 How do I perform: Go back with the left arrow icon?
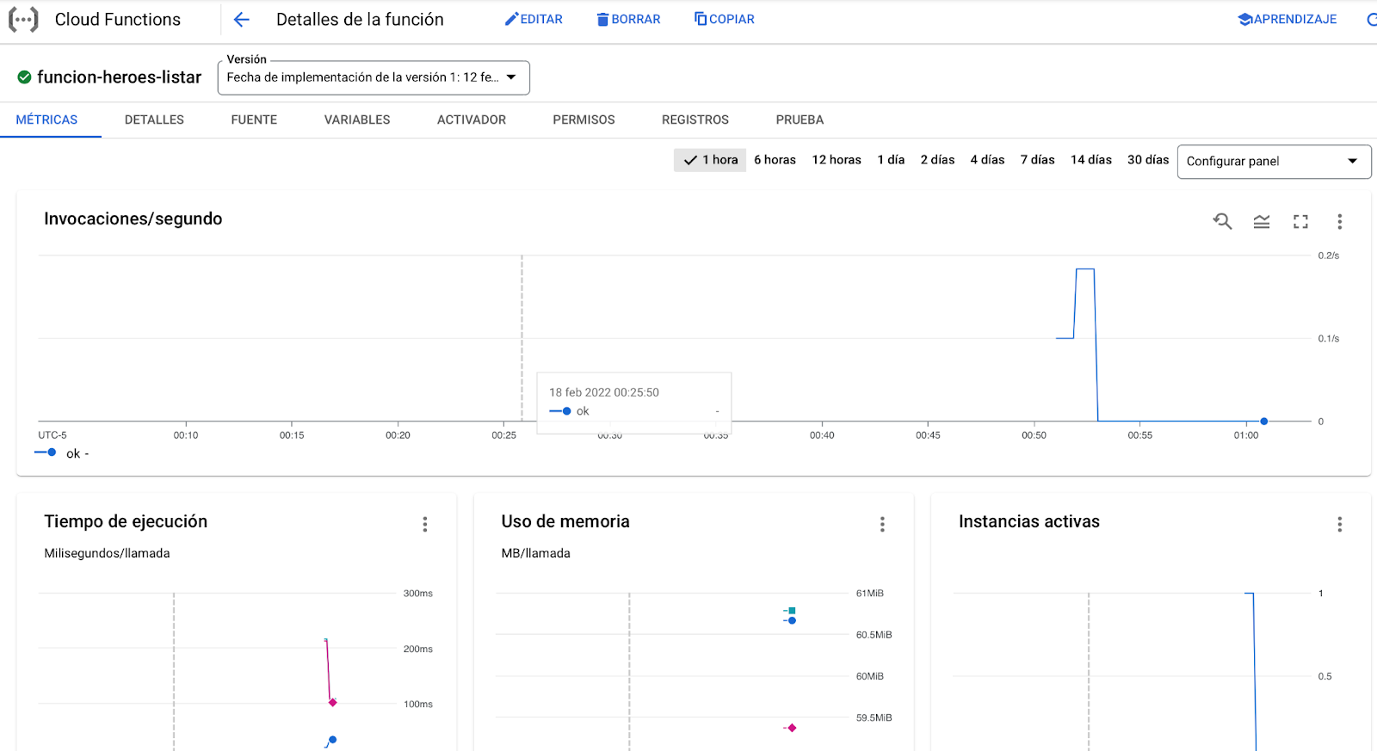[242, 19]
